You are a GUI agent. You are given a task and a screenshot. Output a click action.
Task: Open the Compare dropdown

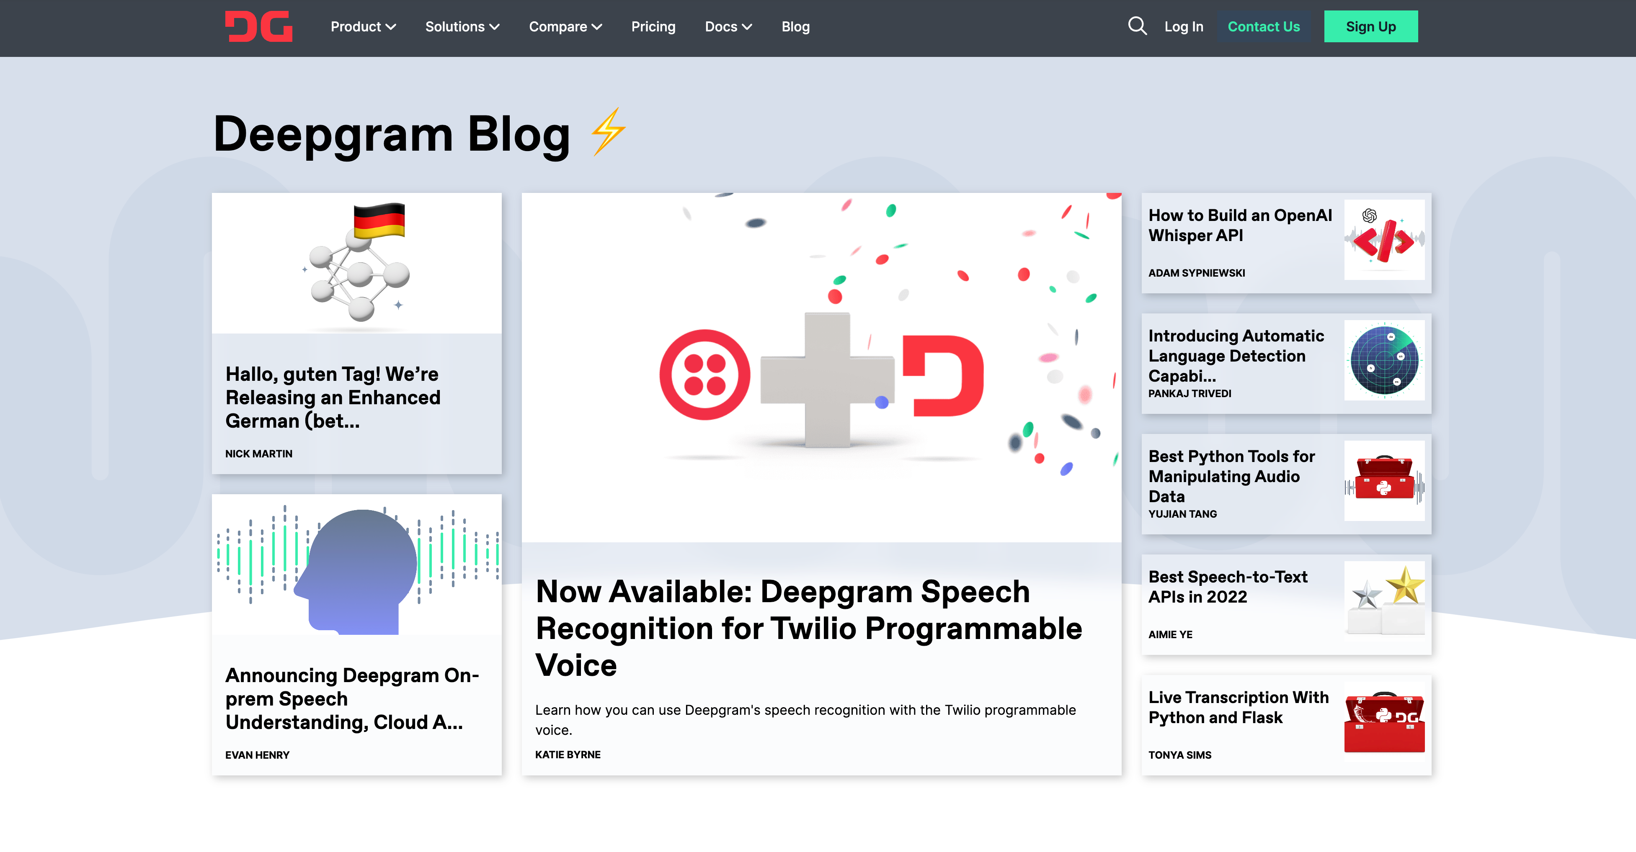click(x=565, y=27)
